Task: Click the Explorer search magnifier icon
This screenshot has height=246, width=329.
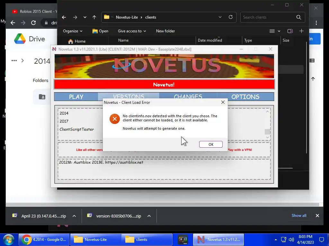Action: 298,17
